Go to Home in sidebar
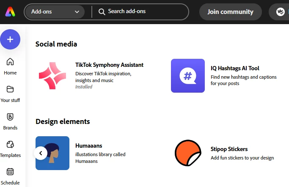 [10, 66]
